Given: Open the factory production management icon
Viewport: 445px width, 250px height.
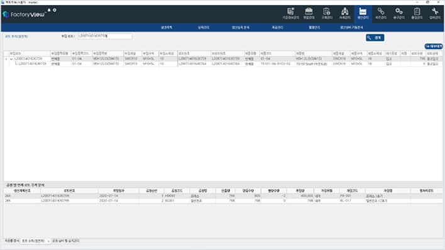Looking at the screenshot, I should coord(363,14).
